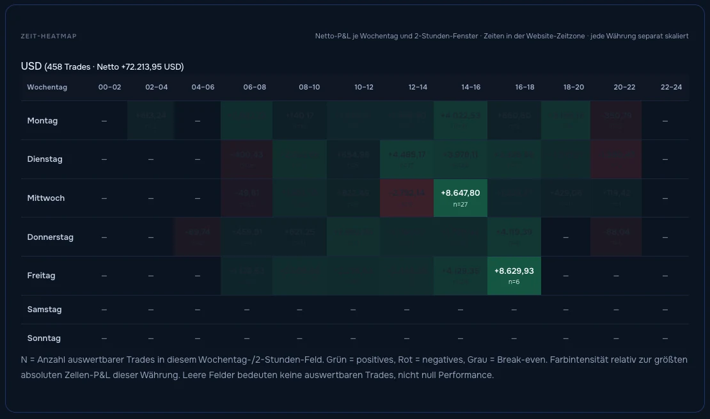Image resolution: width=710 pixels, height=419 pixels.
Task: Click the +4.119,39 Donnerstag 16–18 cell
Action: [x=514, y=237]
